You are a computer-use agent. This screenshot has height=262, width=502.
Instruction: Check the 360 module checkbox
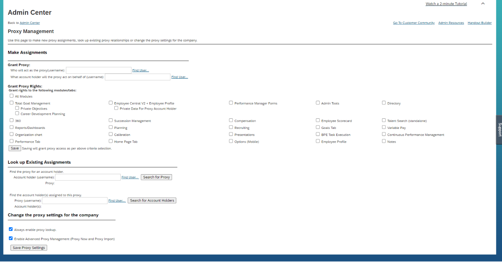tap(11, 120)
